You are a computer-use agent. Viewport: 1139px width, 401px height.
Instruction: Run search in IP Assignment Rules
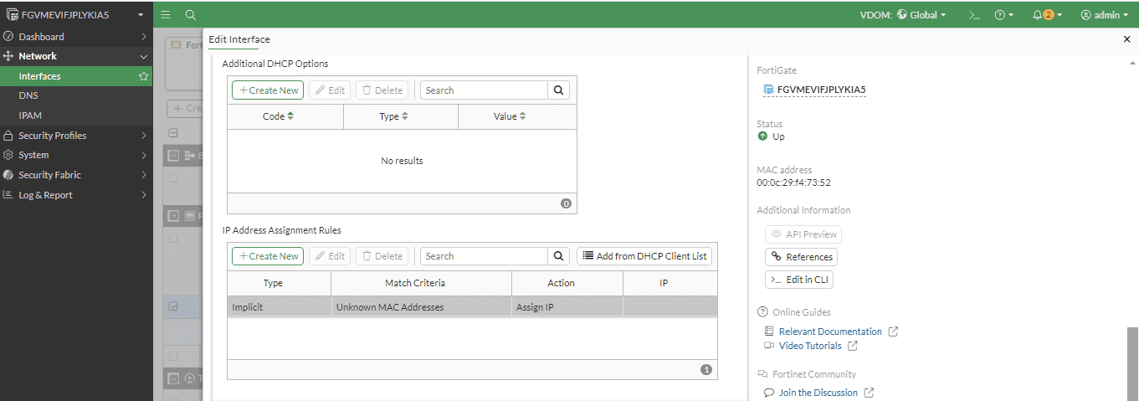point(559,256)
